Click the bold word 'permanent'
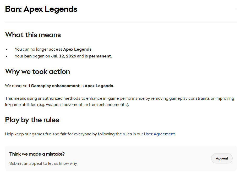The height and width of the screenshot is (175, 240). (100, 56)
